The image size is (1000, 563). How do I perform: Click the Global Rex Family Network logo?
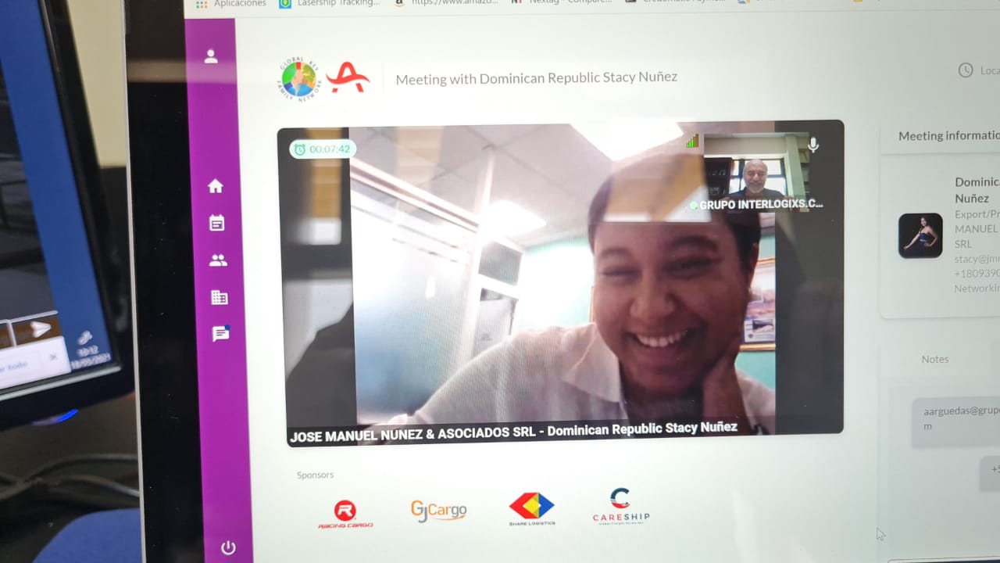(299, 79)
